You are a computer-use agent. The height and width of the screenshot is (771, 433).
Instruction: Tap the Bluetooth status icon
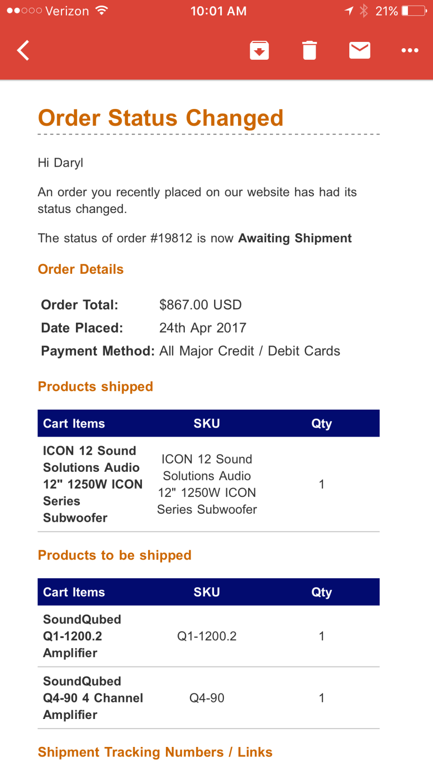click(x=364, y=11)
